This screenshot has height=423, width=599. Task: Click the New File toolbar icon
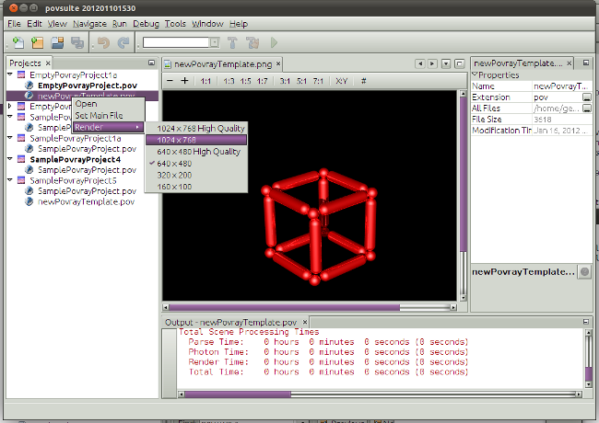click(x=20, y=42)
